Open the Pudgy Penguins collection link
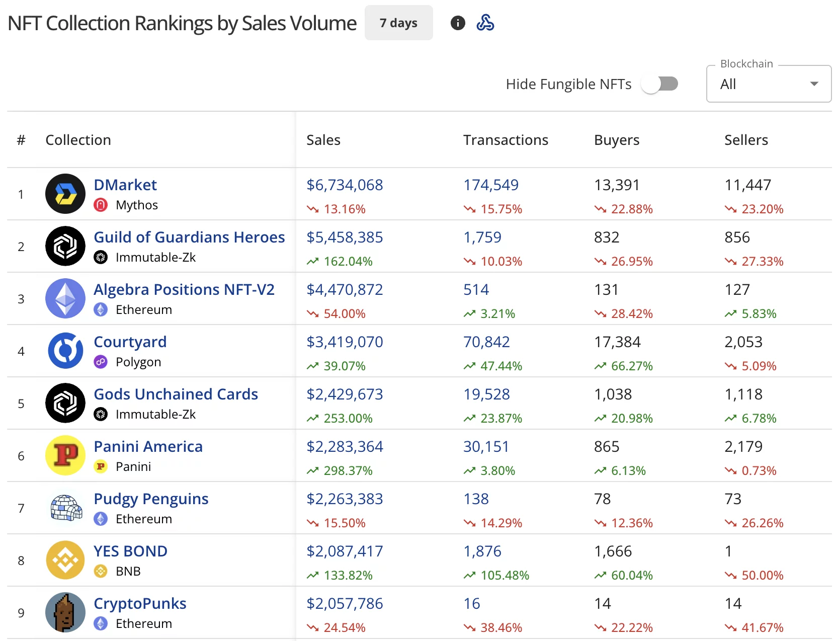Image resolution: width=836 pixels, height=641 pixels. (151, 499)
